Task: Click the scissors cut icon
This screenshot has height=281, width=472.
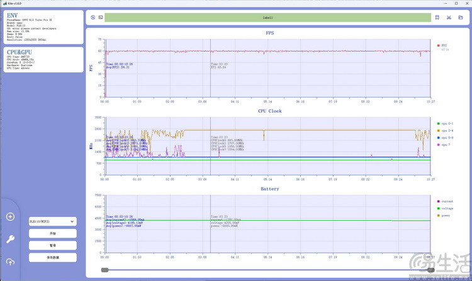Action: tap(449, 18)
